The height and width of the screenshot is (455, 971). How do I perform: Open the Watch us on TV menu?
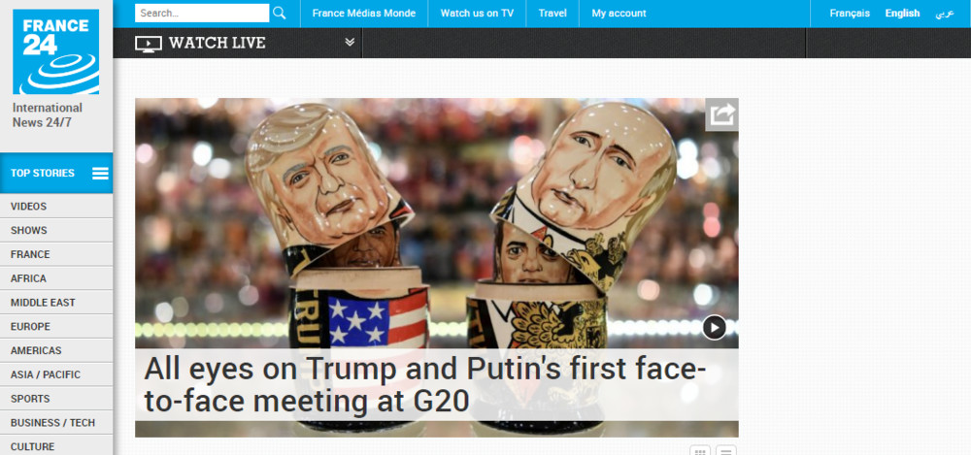tap(477, 13)
